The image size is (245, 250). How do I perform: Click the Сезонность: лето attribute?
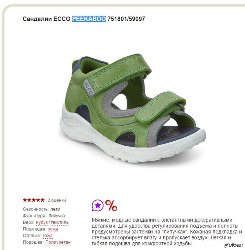pyautogui.click(x=41, y=209)
